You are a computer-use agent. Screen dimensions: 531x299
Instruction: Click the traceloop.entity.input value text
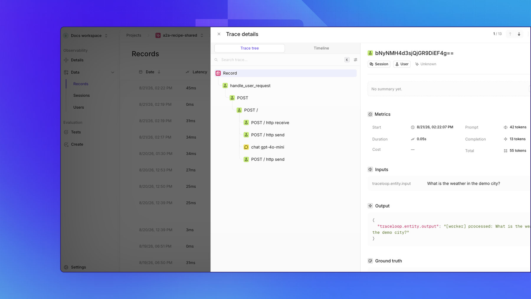click(463, 184)
